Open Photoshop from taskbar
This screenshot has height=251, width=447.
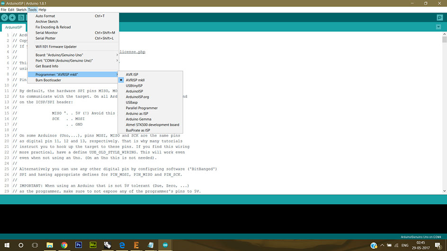(79, 245)
